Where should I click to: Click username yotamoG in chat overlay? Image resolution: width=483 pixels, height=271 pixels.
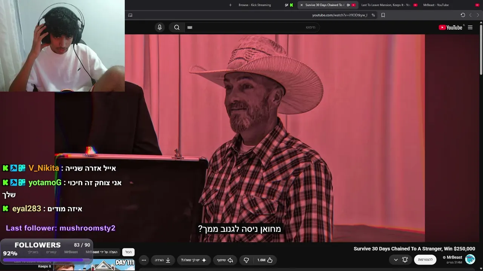(45, 183)
